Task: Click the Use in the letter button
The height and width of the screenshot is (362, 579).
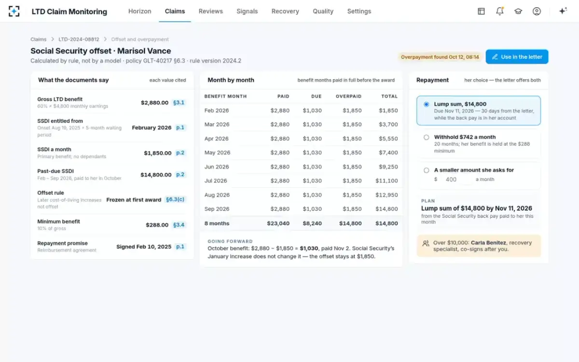Action: pos(517,57)
